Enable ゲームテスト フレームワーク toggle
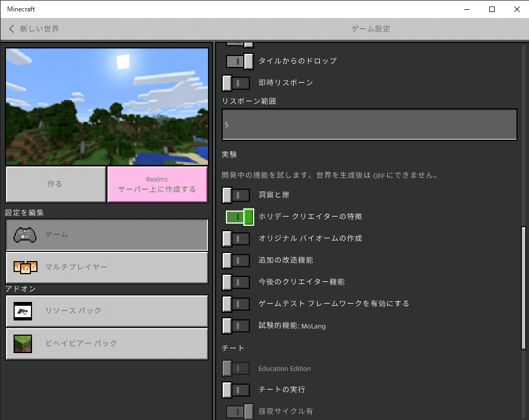Screen dimensions: 529x420 (236, 304)
